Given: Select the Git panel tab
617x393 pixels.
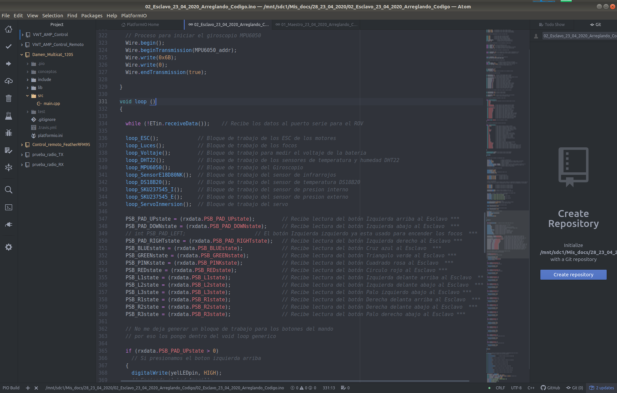Looking at the screenshot, I should 595,25.
